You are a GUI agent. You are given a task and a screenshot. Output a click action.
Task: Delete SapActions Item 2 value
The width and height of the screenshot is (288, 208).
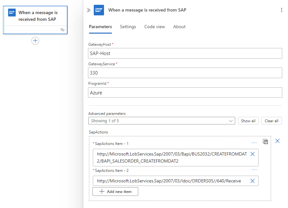pos(252,181)
